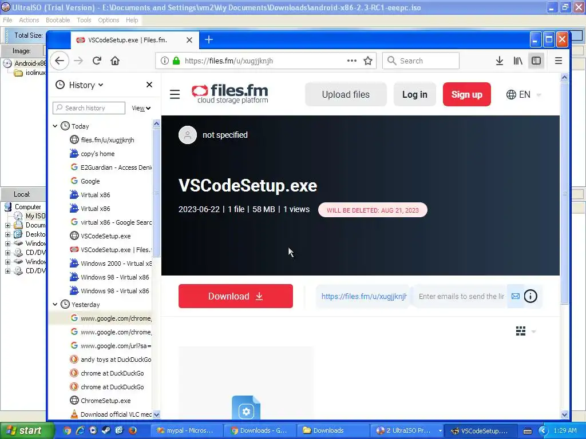Open UltraISO Bootable menu

coord(58,20)
